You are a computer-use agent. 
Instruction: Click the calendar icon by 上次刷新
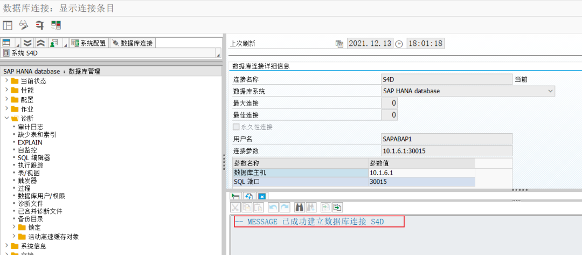[x=339, y=44]
